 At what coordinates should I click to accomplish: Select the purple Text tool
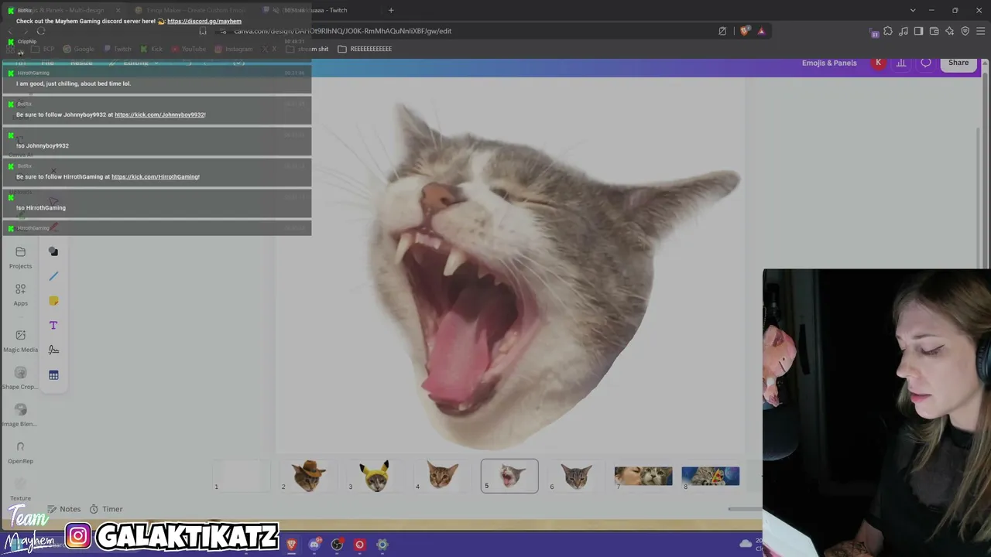(x=53, y=326)
